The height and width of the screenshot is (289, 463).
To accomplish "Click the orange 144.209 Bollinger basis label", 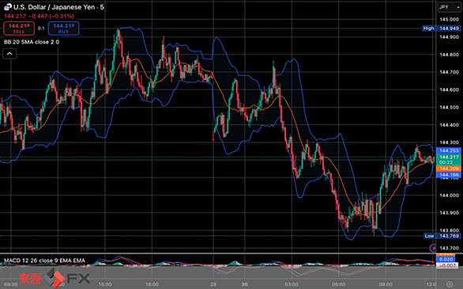I will (449, 169).
